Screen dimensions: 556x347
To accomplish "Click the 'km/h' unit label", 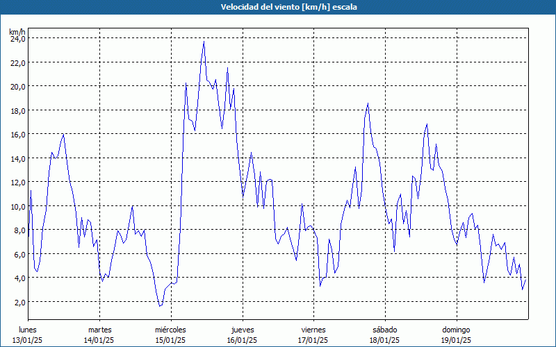I will 17,32.
